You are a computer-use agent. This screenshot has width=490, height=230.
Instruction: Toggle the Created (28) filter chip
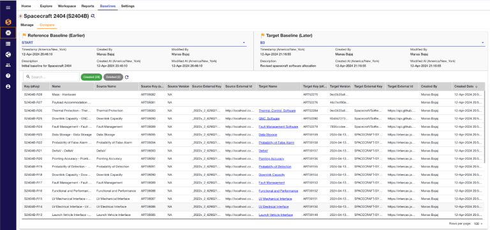pos(91,77)
